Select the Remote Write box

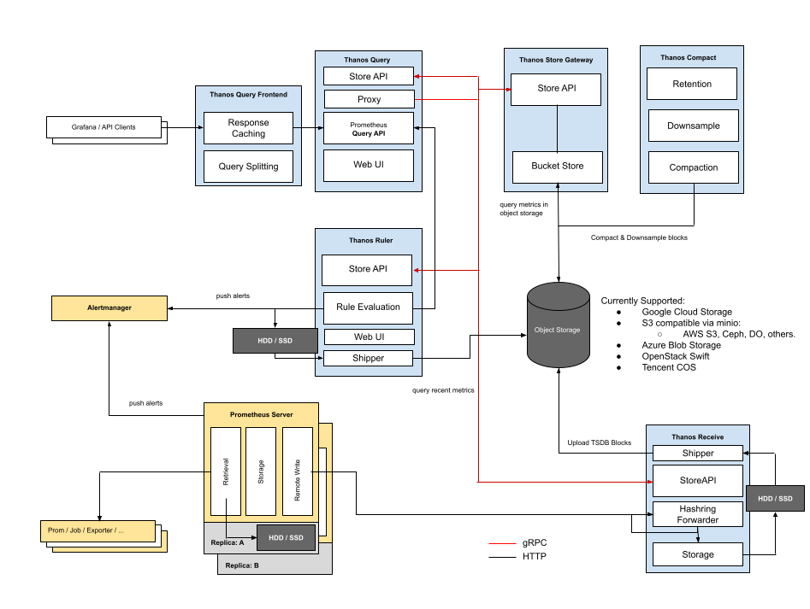pyautogui.click(x=298, y=471)
